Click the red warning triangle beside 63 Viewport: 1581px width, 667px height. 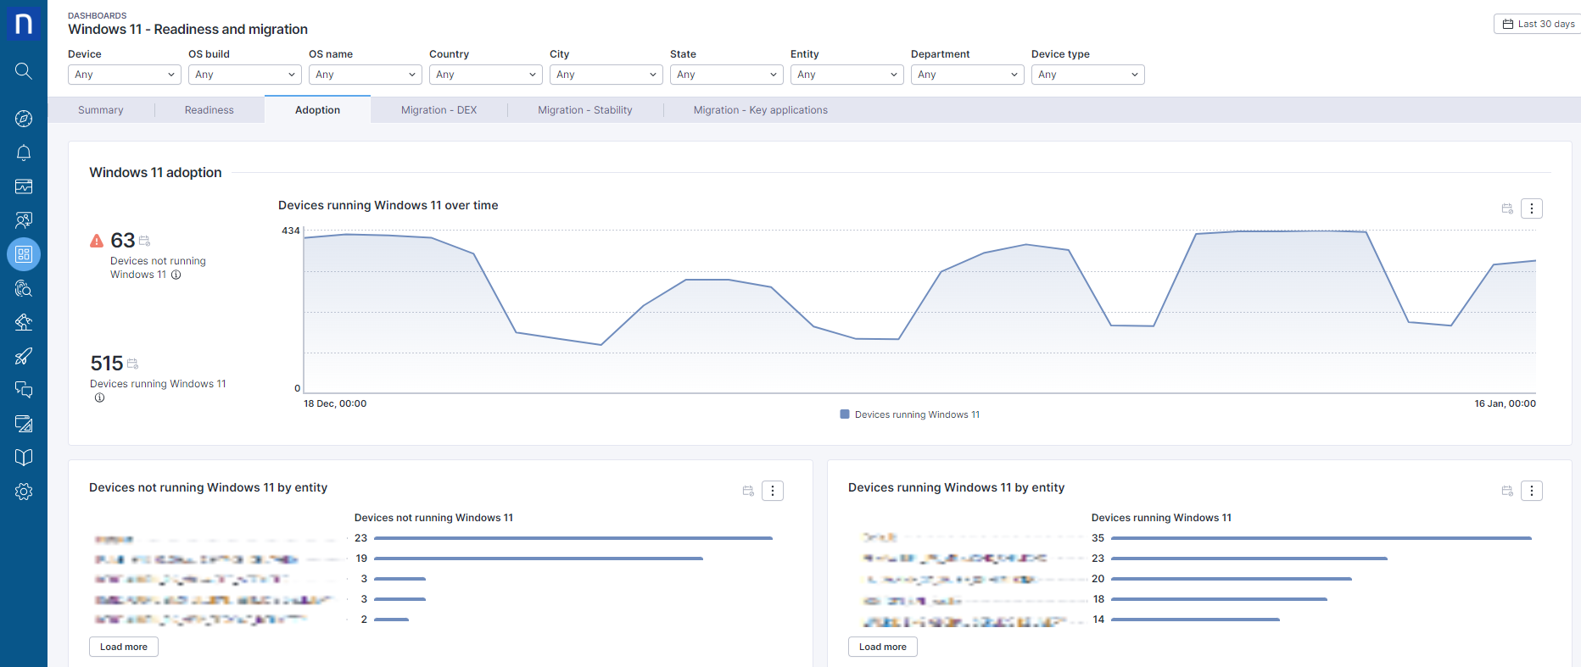[97, 241]
